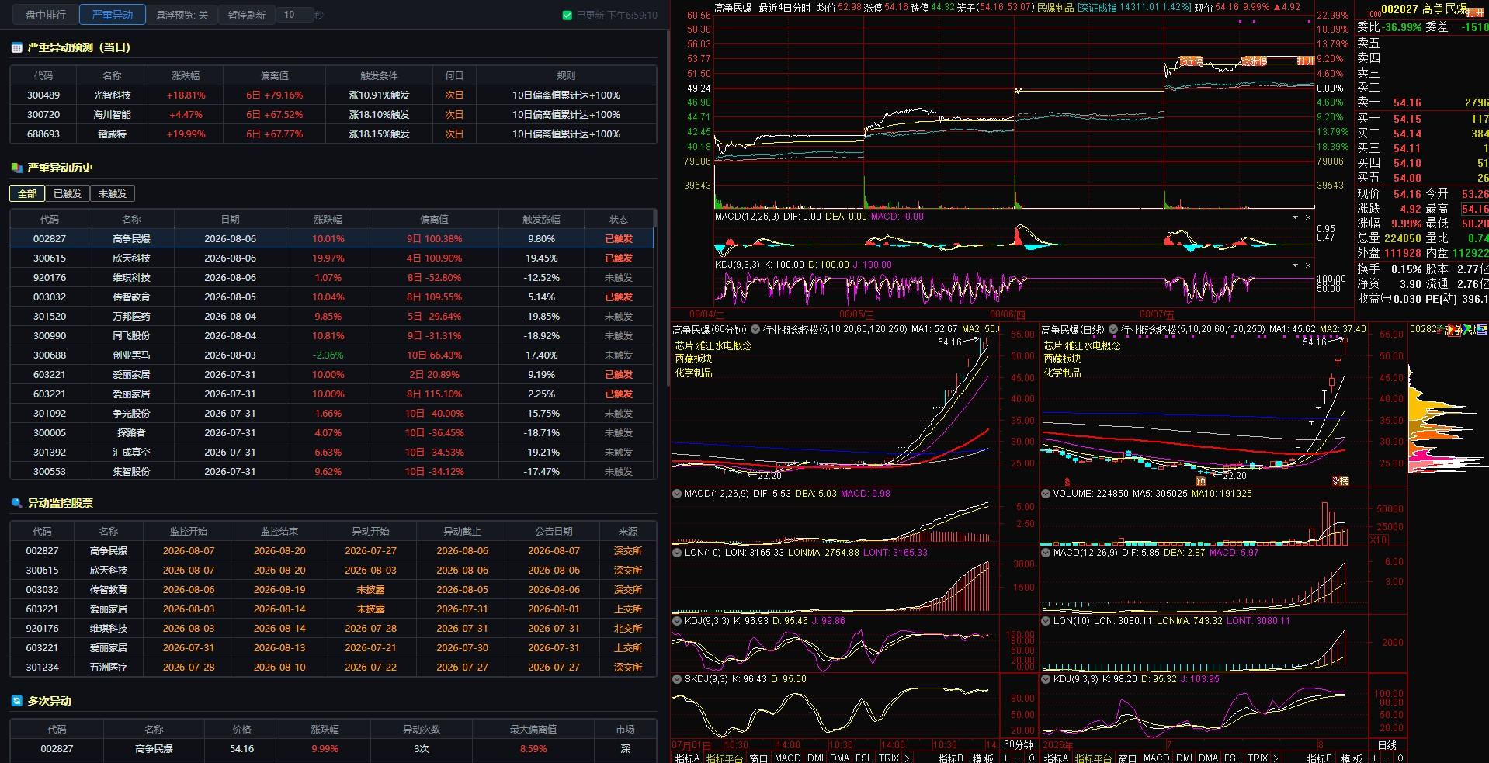Click the round icon before 60-minute LON(10)
The image size is (1489, 763).
677,553
